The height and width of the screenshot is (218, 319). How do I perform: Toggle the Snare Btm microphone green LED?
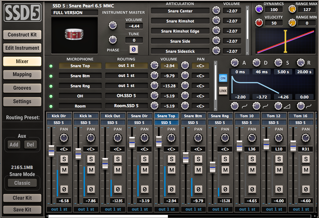click(51, 76)
